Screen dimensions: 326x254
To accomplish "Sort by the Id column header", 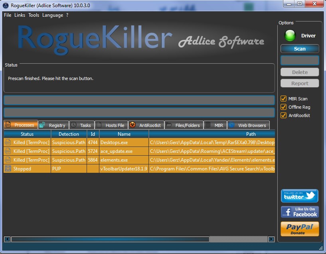I will 93,134.
